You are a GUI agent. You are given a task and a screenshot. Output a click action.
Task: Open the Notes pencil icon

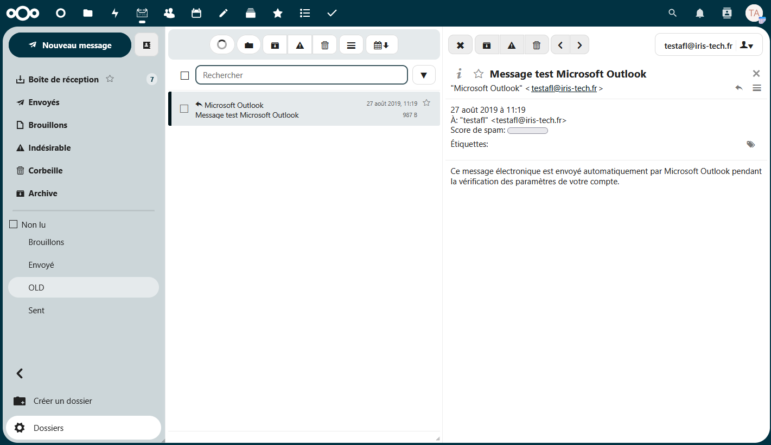(x=224, y=13)
